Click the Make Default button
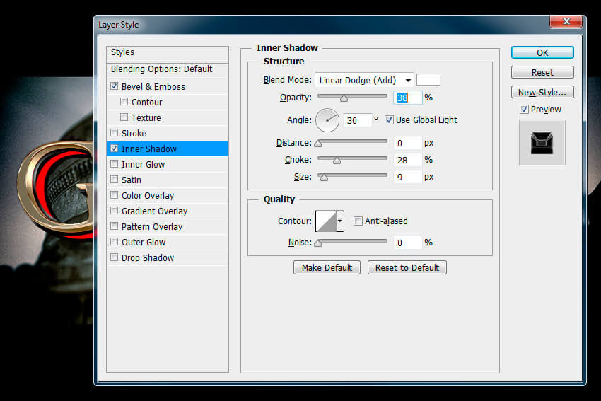This screenshot has height=401, width=601. (327, 267)
